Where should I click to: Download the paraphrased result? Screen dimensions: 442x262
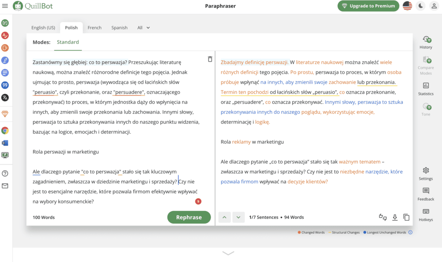395,217
